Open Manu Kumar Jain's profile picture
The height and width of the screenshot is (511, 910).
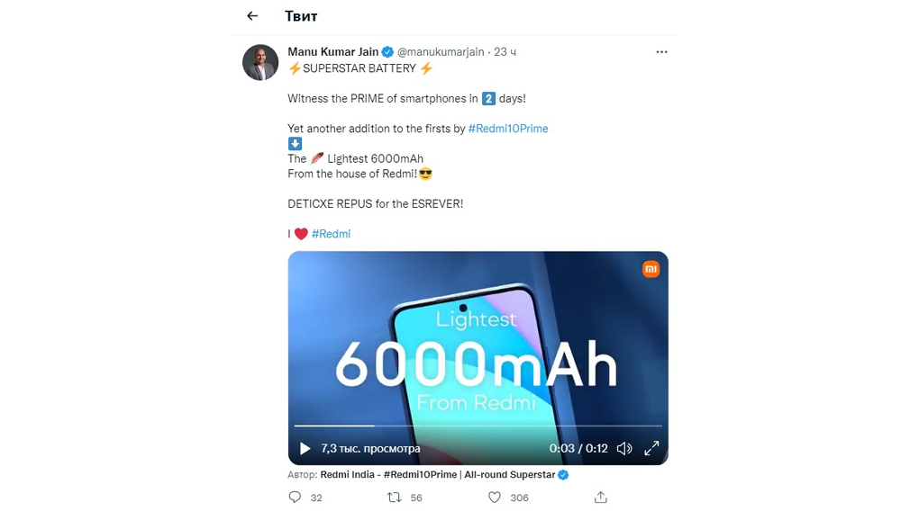(260, 63)
